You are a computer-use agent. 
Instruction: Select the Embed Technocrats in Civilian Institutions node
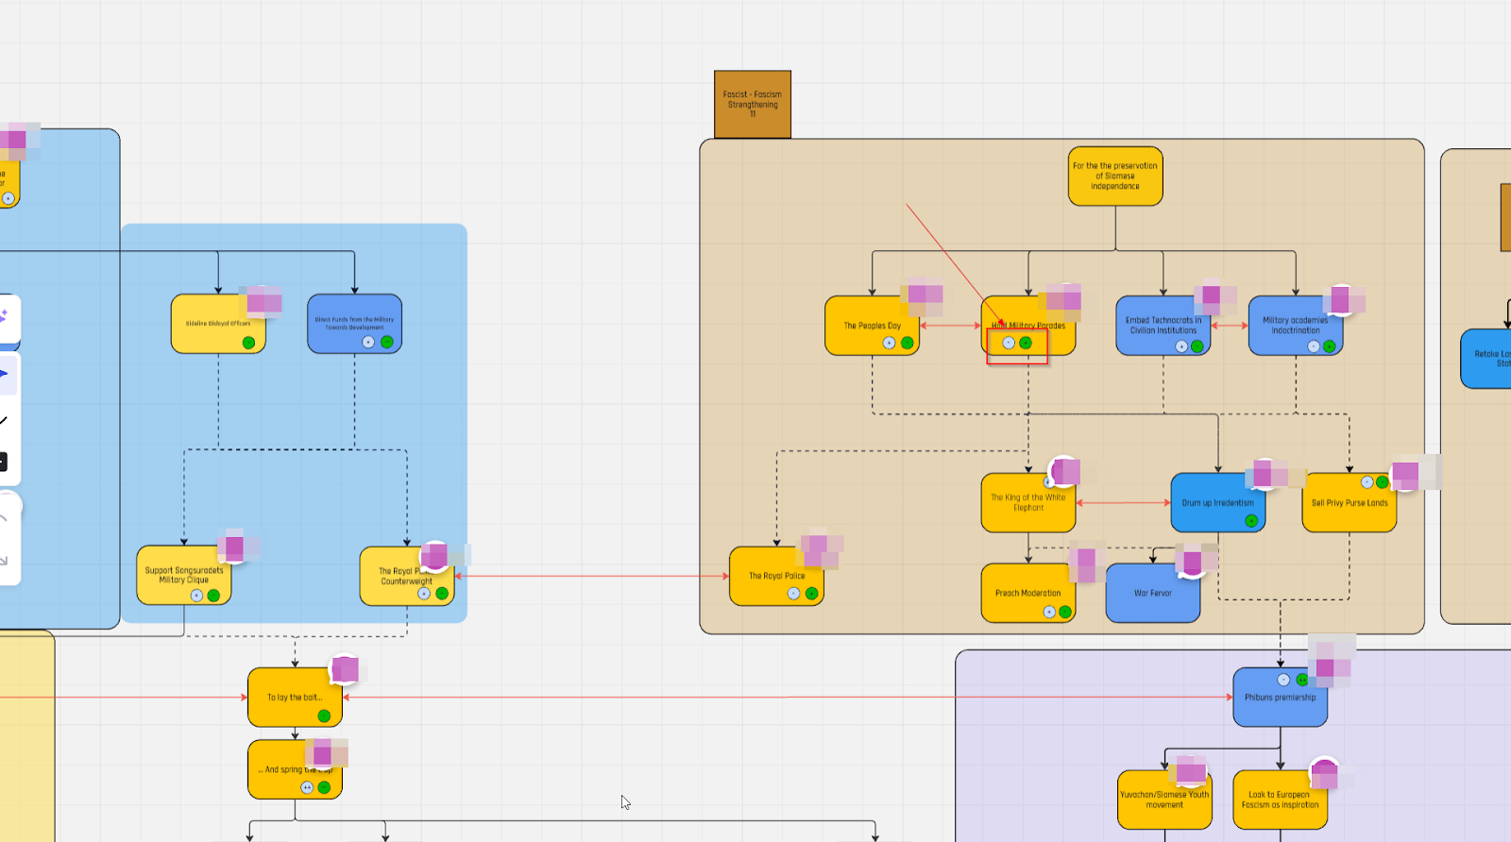[x=1163, y=325]
